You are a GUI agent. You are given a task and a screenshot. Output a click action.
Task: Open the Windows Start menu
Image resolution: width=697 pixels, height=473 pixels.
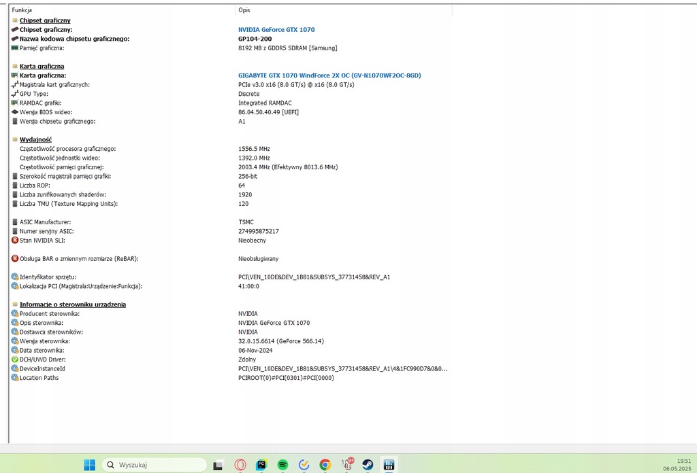click(x=89, y=465)
